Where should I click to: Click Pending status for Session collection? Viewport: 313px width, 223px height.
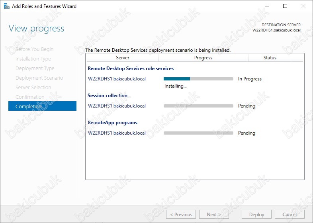pos(246,106)
